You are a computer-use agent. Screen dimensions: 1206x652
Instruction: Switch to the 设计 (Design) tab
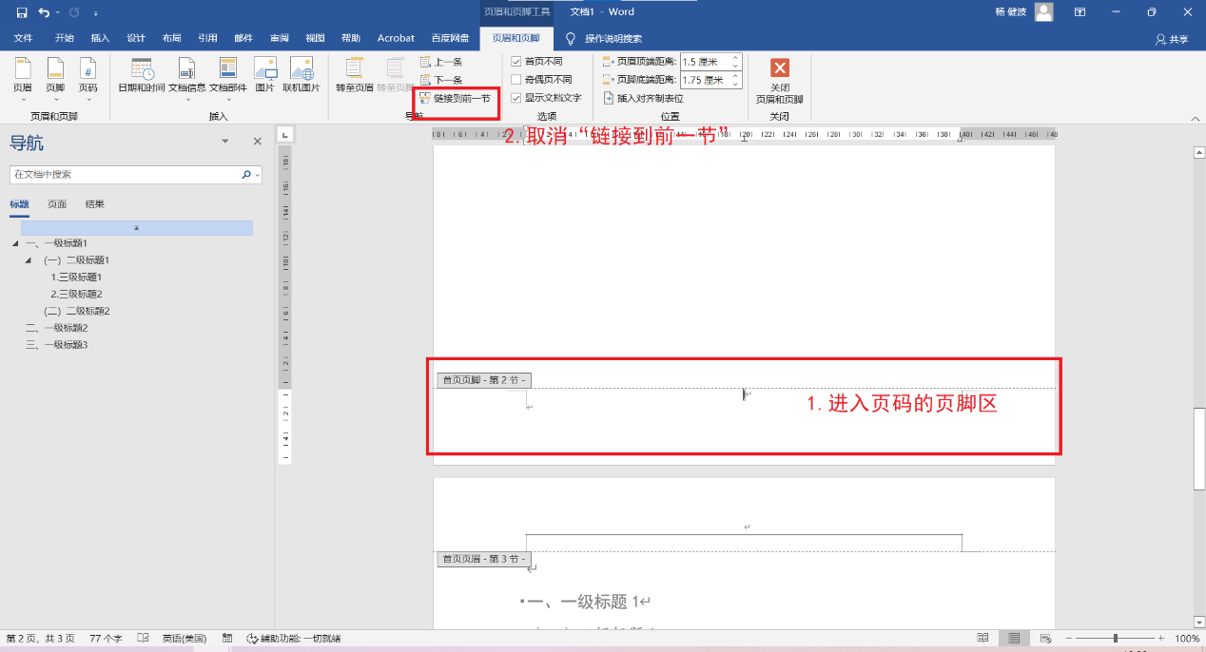pos(136,39)
